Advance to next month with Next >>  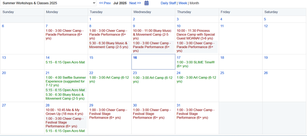tap(135, 3)
